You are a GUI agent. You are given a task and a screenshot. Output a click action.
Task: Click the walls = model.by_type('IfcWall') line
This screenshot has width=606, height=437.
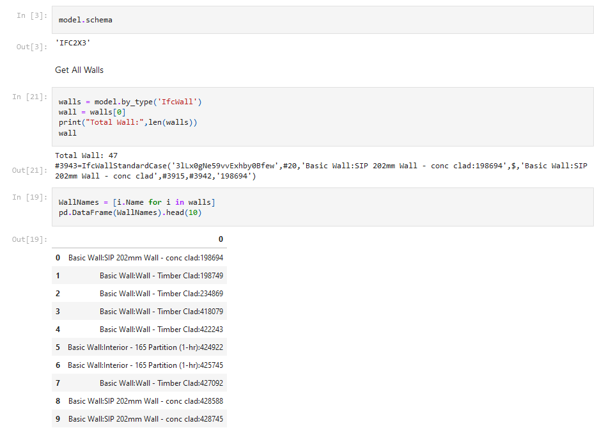[x=130, y=102]
